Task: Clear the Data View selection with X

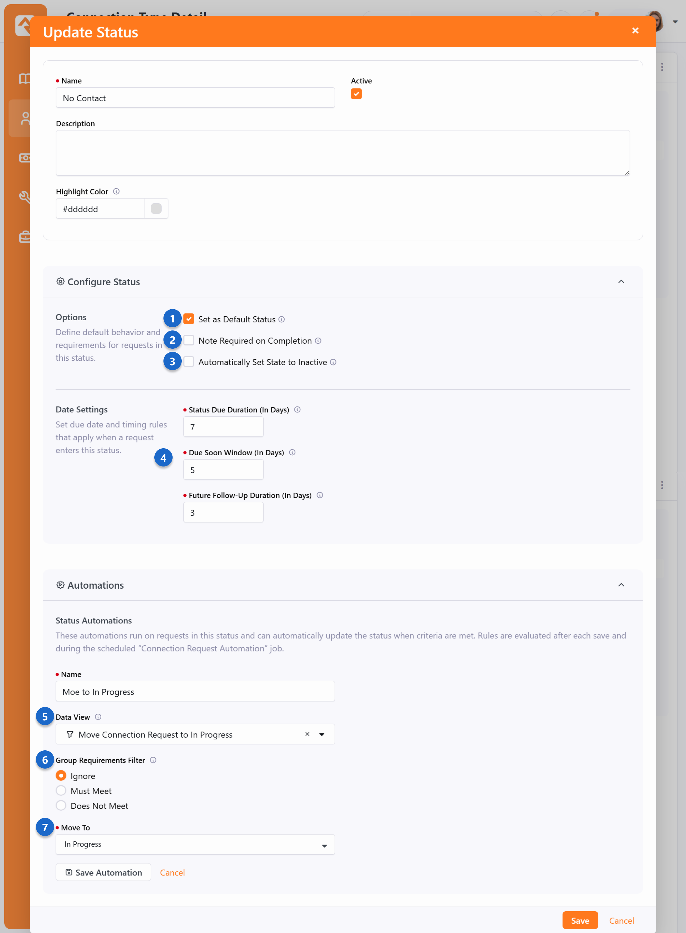Action: click(x=307, y=734)
